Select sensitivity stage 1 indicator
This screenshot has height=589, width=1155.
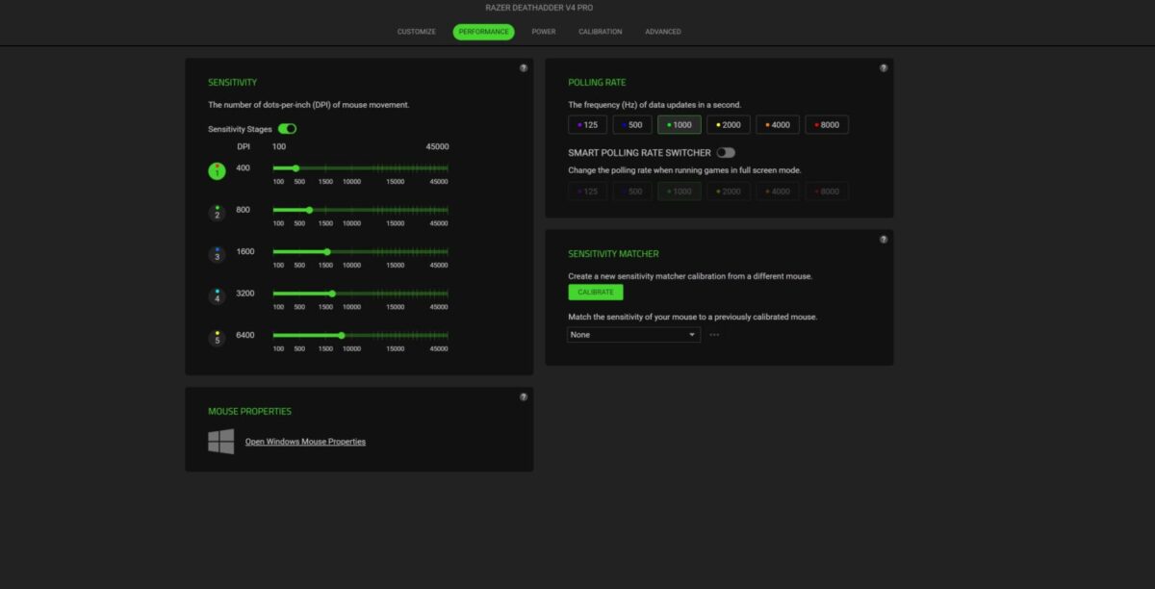click(218, 171)
